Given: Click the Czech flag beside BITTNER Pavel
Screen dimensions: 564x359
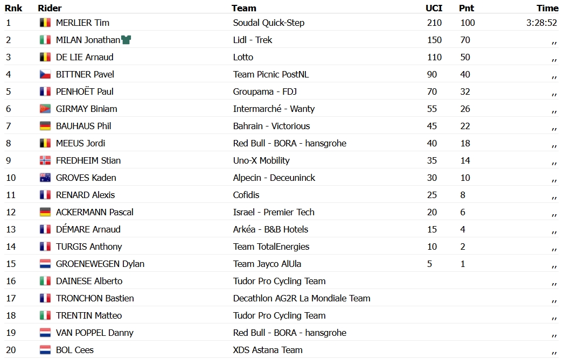Looking at the screenshot, I should (45, 74).
